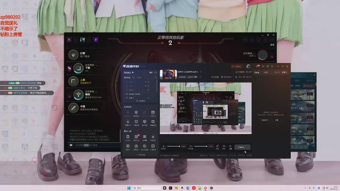
Task: Open the League client settings gear
Action: [268, 35]
